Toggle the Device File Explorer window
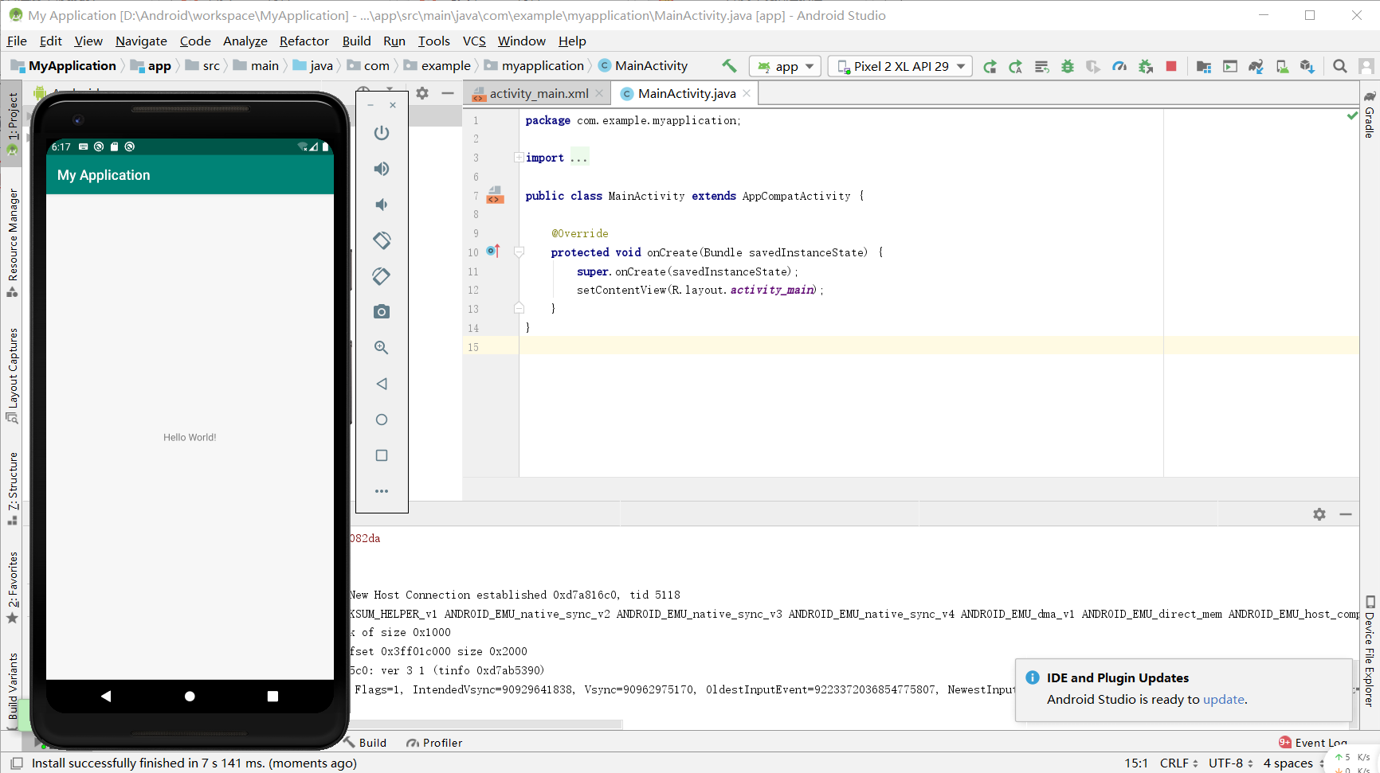The width and height of the screenshot is (1380, 773). [1370, 651]
